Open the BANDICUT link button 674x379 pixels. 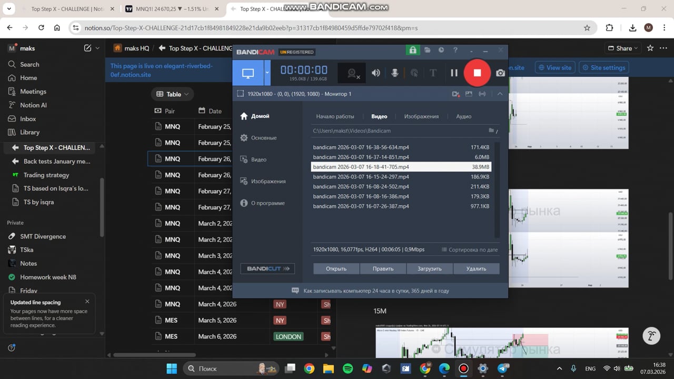click(267, 268)
